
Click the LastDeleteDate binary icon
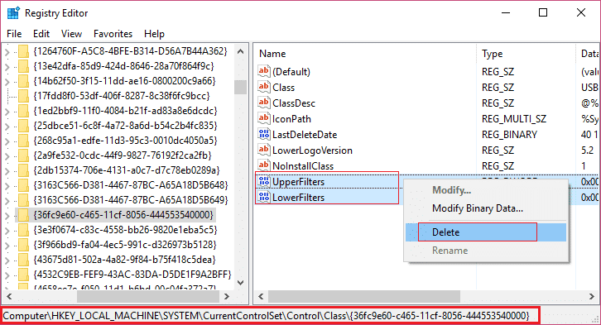tap(264, 134)
